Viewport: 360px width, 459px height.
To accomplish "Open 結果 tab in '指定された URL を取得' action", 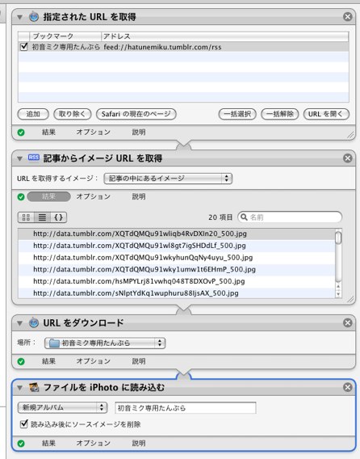I will coord(48,133).
